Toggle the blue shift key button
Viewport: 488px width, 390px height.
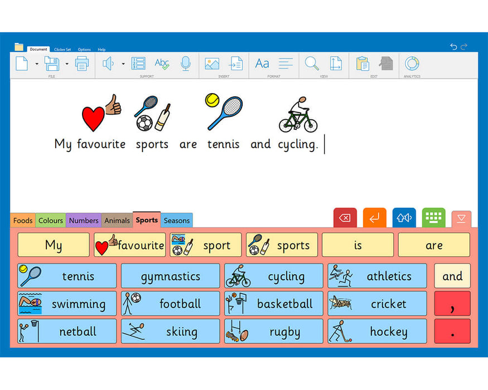[x=404, y=218]
